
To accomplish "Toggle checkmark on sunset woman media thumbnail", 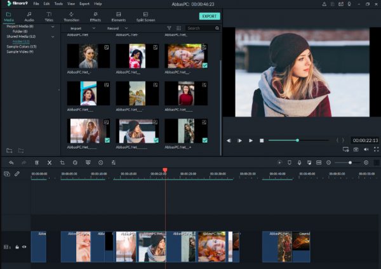I will (107, 140).
